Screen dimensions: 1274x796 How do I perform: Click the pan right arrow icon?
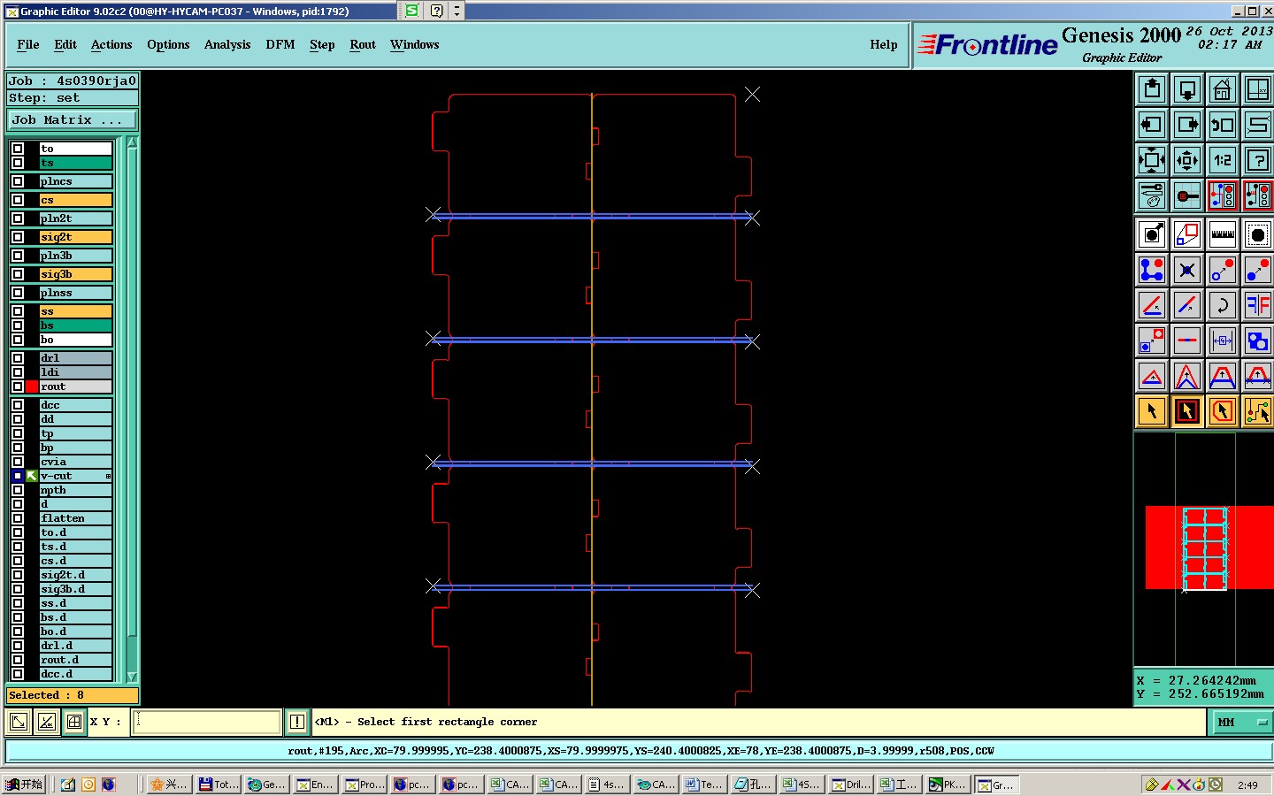pyautogui.click(x=1187, y=125)
